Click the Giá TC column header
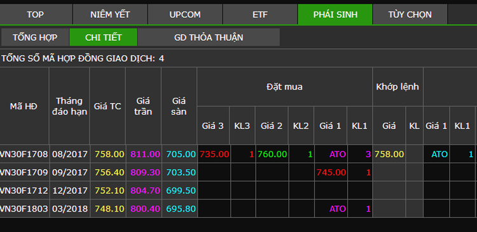 coord(107,106)
